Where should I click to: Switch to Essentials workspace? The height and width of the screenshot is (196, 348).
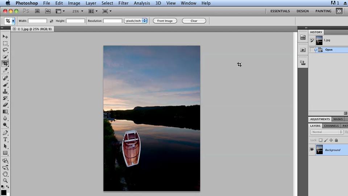pos(280,11)
